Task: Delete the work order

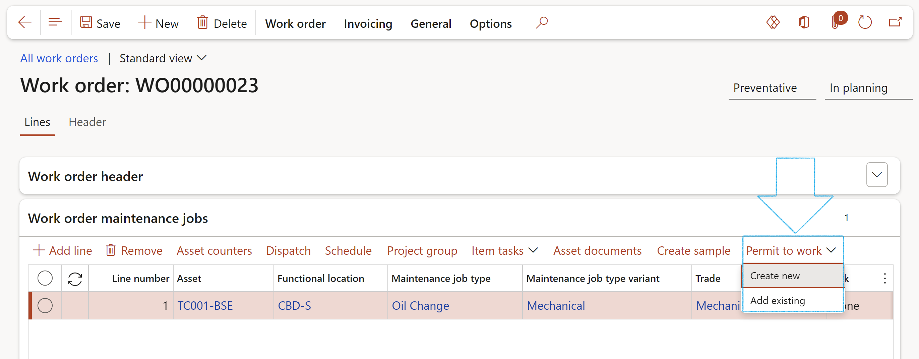Action: tap(222, 23)
